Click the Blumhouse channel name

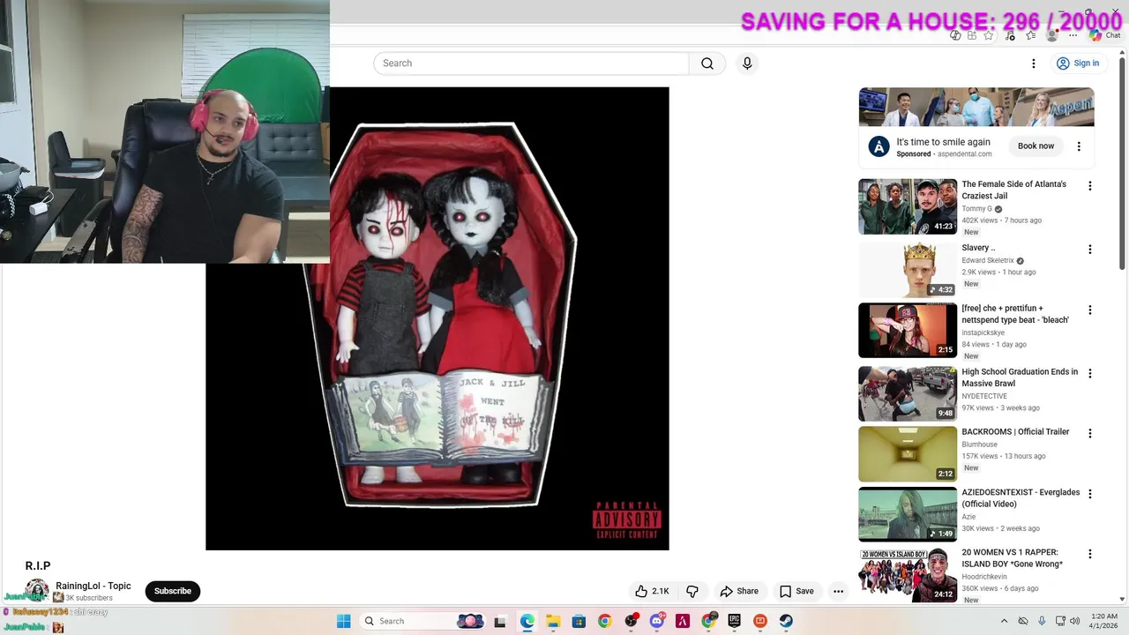pyautogui.click(x=979, y=444)
